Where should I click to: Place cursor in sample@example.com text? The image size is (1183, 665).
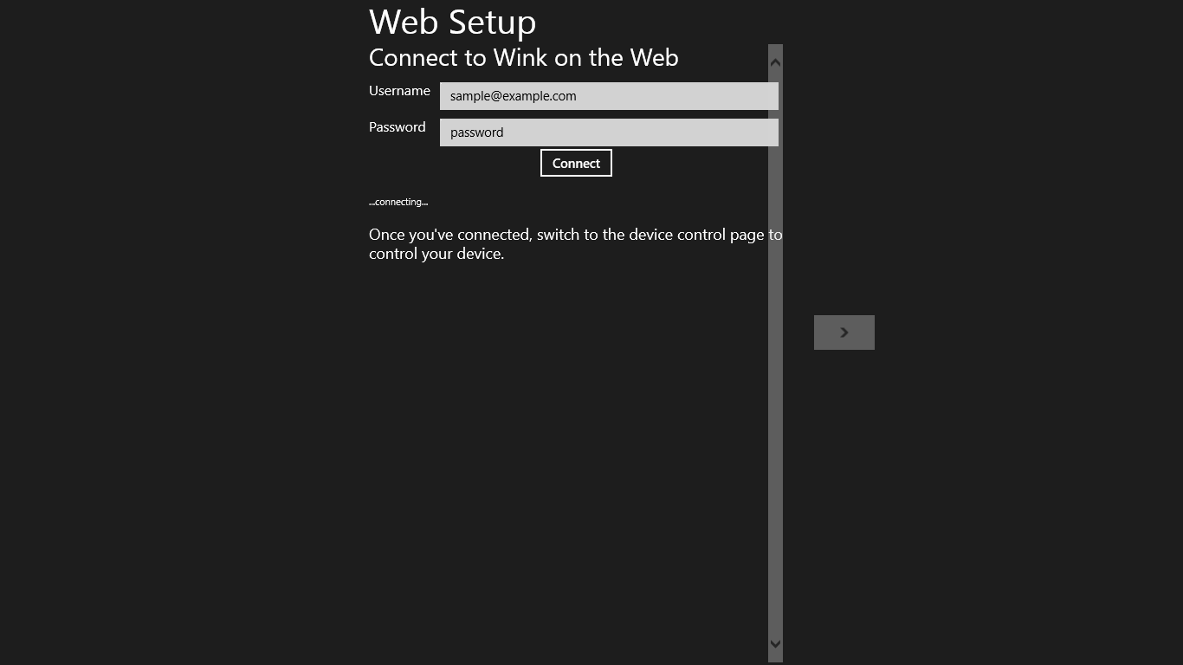pos(513,96)
